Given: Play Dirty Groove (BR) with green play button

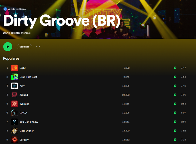Looking at the screenshot, I should (8, 47).
